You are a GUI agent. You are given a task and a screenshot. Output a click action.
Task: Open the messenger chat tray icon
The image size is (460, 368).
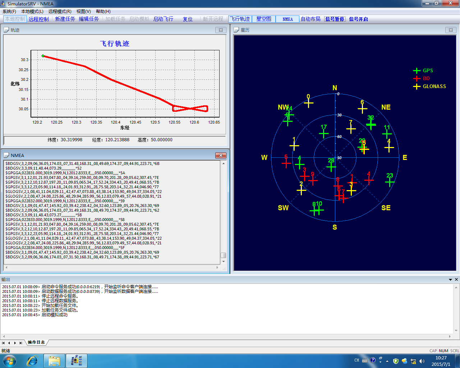pos(404,361)
